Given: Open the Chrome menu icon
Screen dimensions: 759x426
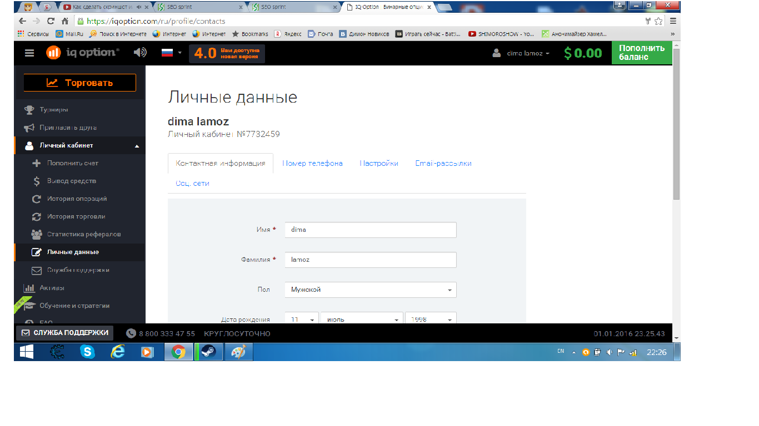Looking at the screenshot, I should pos(673,21).
